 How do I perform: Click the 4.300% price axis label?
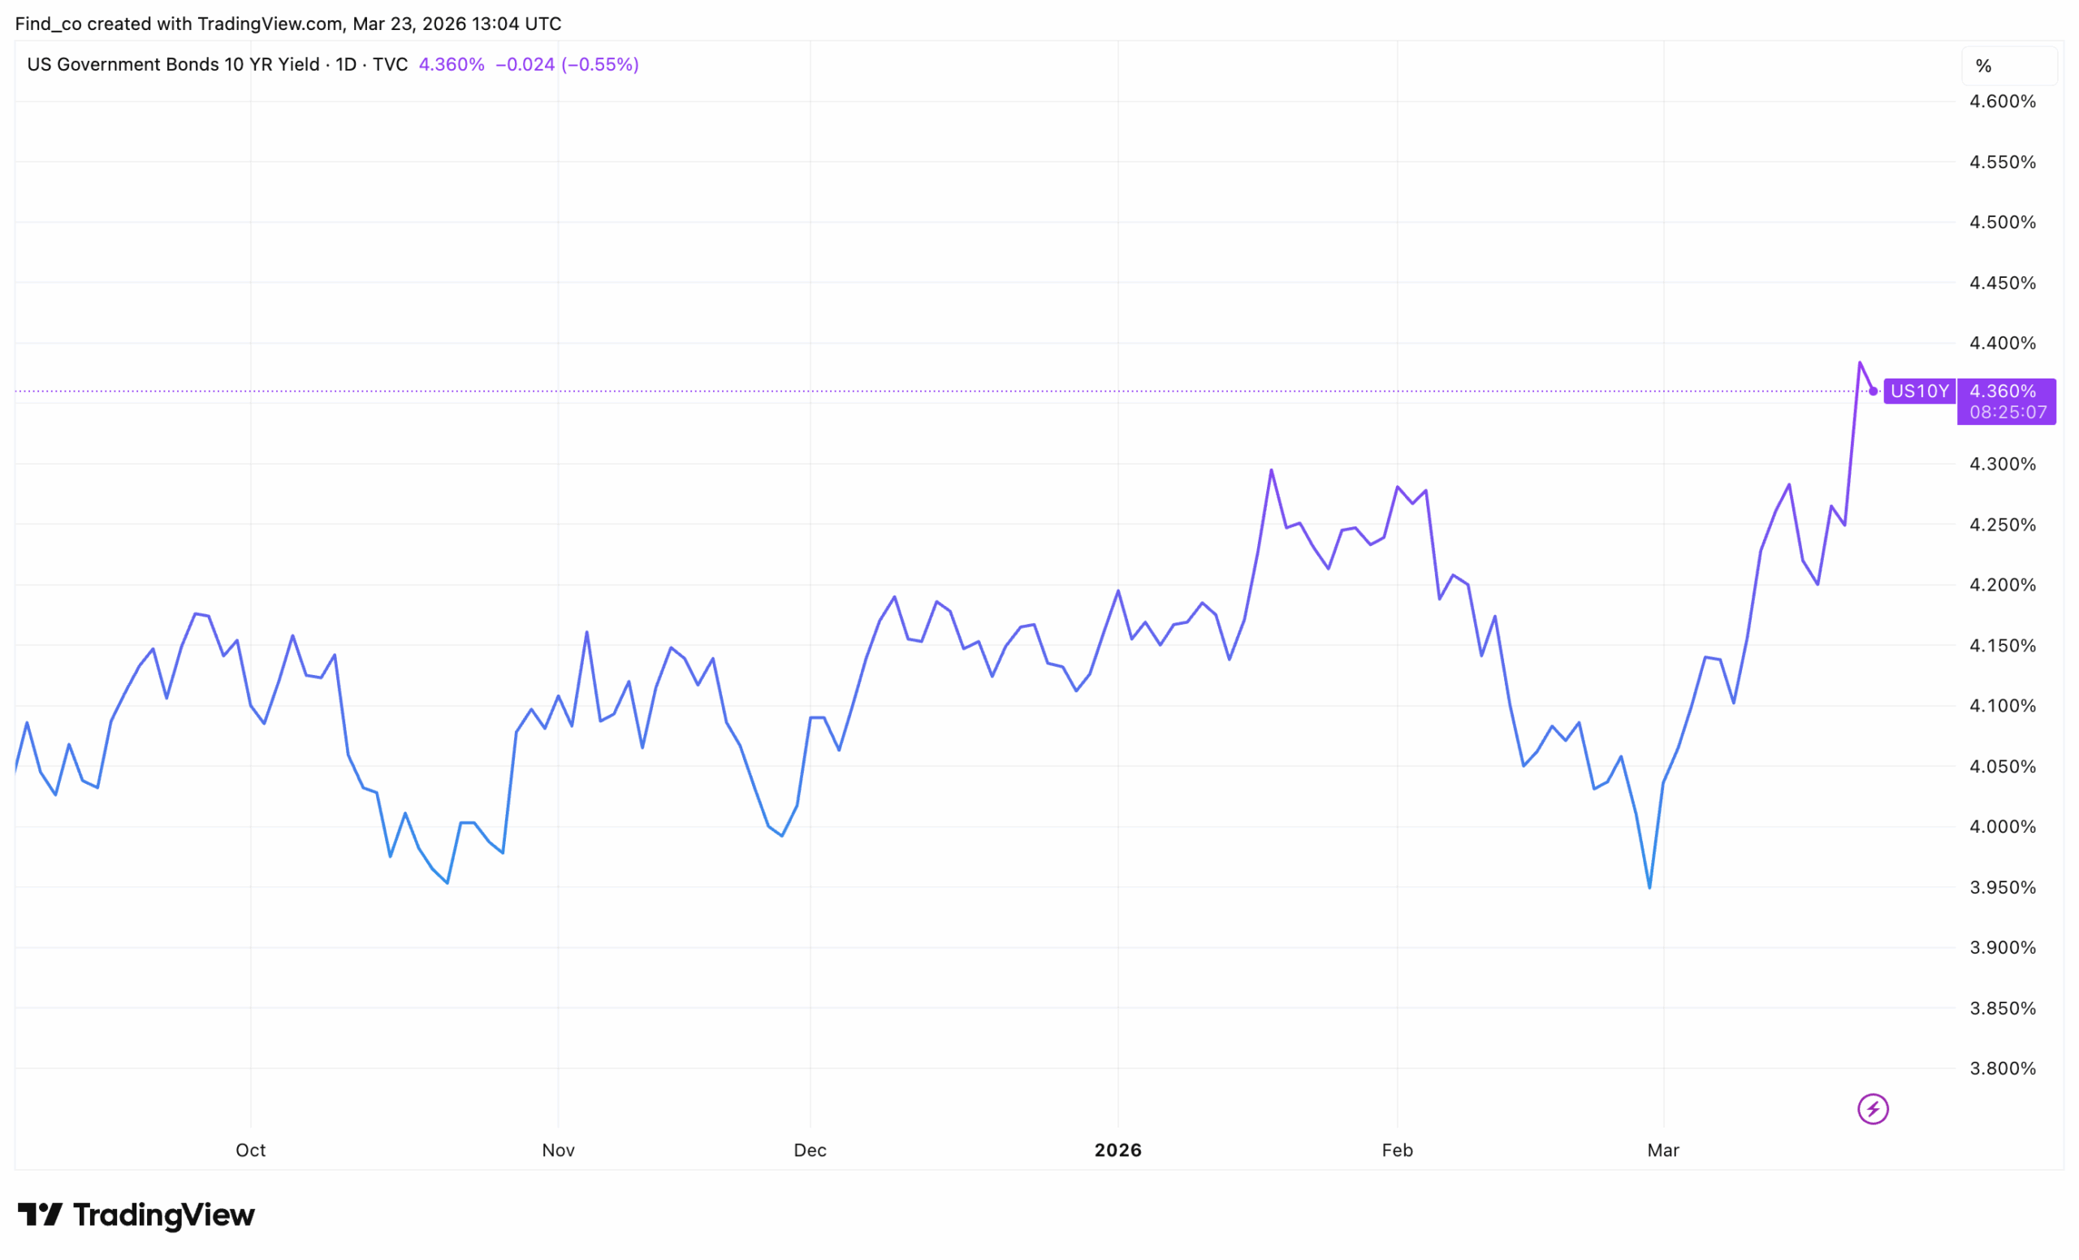[x=2002, y=464]
